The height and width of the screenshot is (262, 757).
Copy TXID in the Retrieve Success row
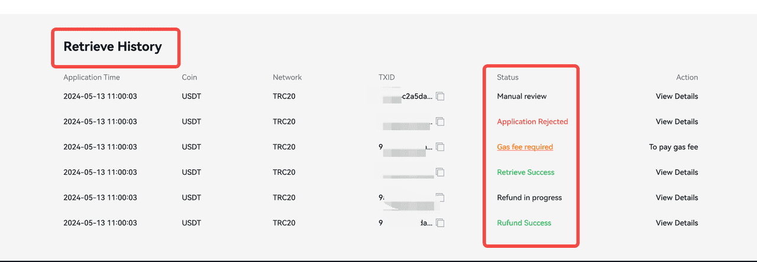[x=440, y=172]
